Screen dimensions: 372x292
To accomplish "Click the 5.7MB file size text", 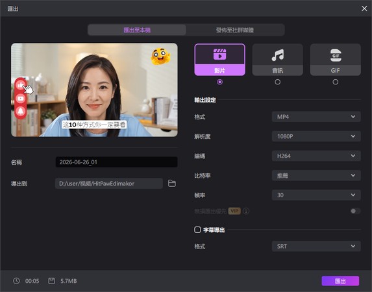I will point(69,281).
